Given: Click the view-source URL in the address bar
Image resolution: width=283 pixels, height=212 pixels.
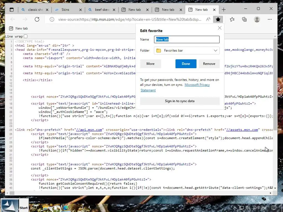Looking at the screenshot, I should click(130, 19).
